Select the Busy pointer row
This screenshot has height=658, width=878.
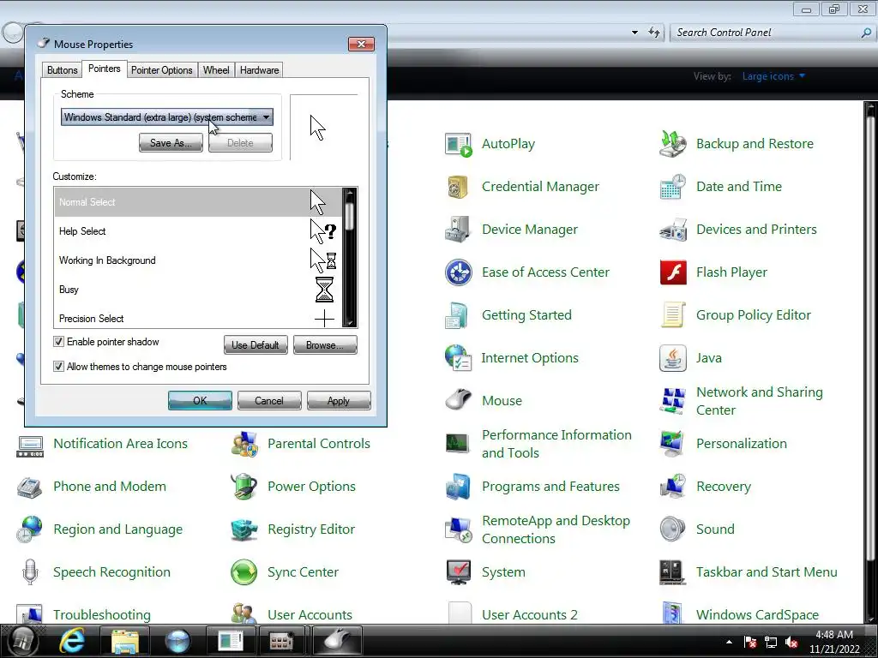pos(198,290)
